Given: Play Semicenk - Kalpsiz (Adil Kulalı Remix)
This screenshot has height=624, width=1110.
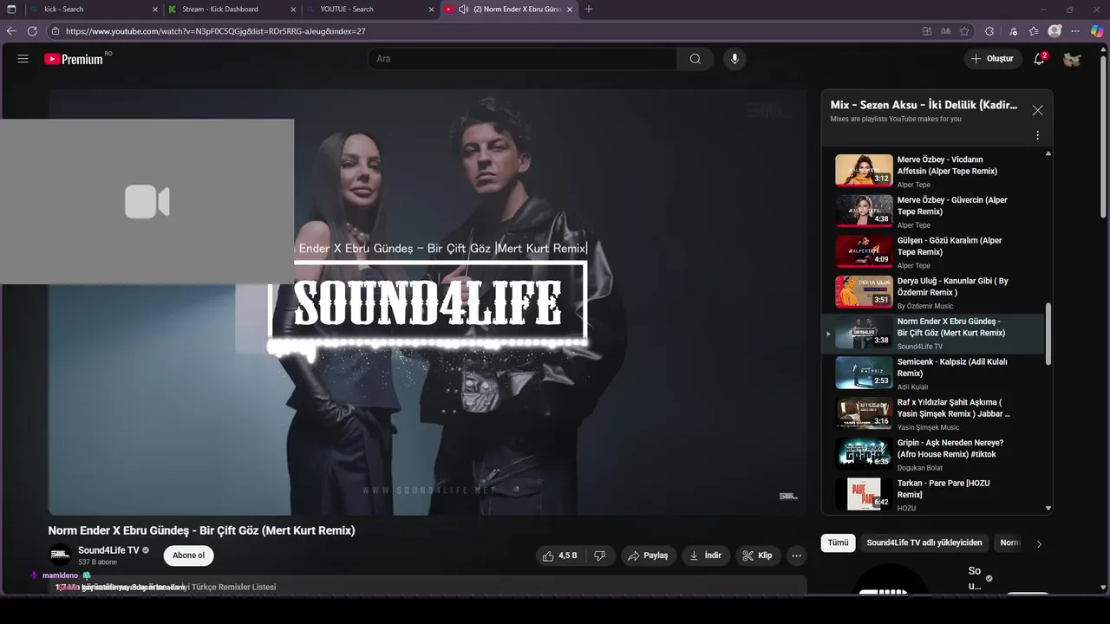Looking at the screenshot, I should [x=932, y=374].
